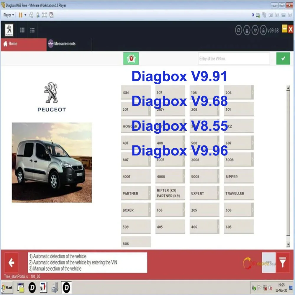Select the BOXER vehicle model
Screen dimensions: 295x295
[136, 210]
